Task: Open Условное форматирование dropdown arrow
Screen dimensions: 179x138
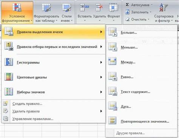Action: tap(31, 21)
